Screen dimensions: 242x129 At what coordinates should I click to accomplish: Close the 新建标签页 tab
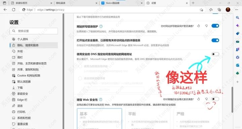coord(51,3)
